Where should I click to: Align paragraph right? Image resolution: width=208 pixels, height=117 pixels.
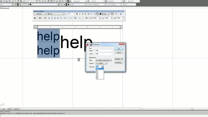click(x=55, y=18)
